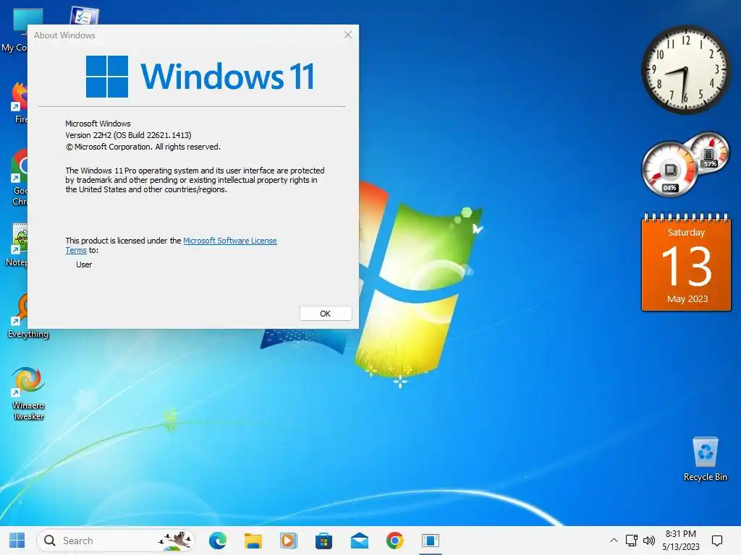
Task: Launch Microsoft Edge from the taskbar
Action: coord(218,541)
